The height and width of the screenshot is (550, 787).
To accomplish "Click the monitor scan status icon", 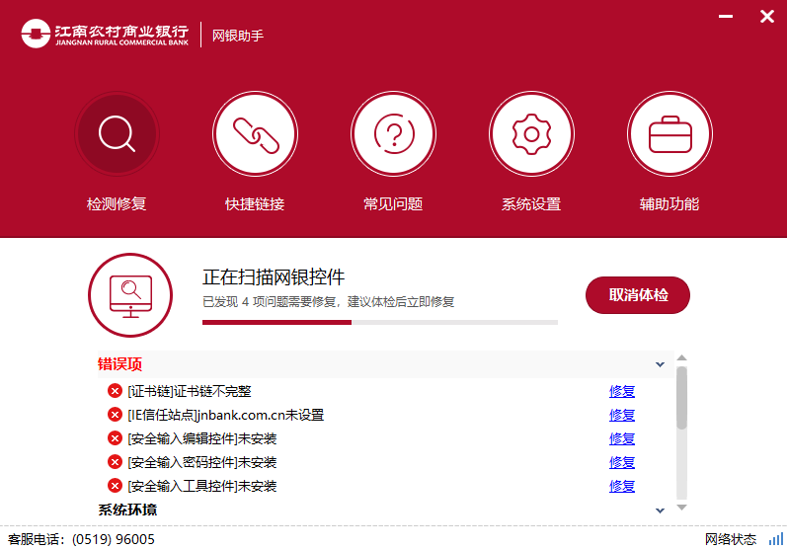I will [x=130, y=295].
